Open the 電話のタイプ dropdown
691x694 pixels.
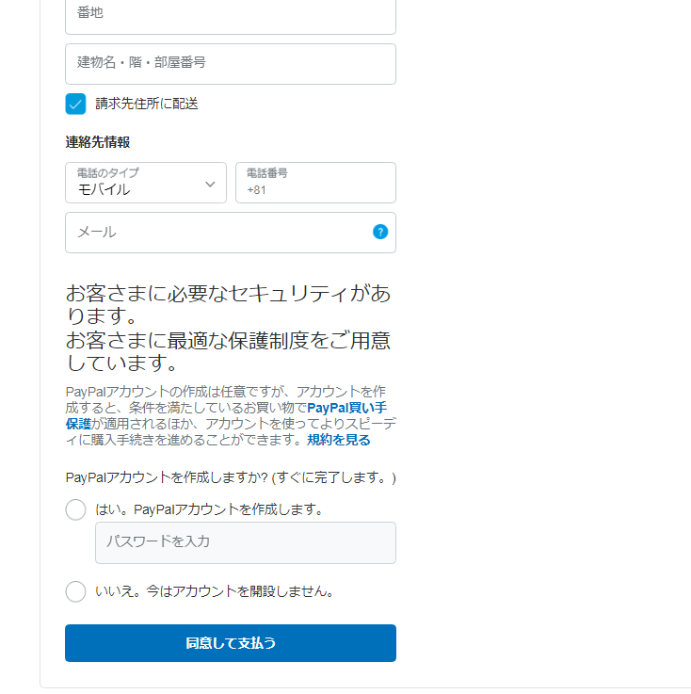146,183
